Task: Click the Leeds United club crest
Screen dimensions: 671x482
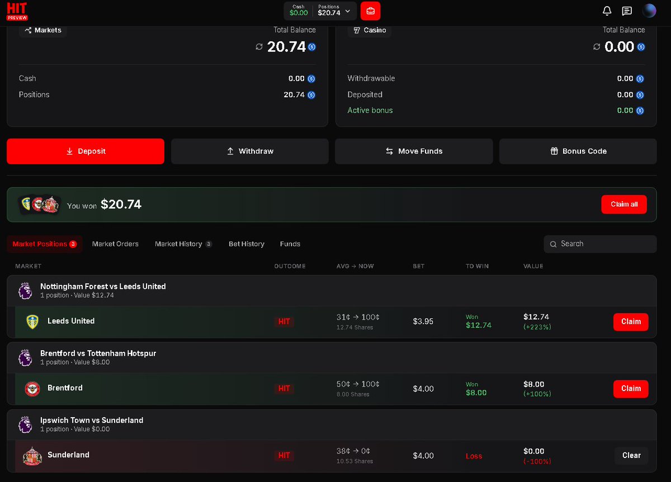Action: (32, 322)
